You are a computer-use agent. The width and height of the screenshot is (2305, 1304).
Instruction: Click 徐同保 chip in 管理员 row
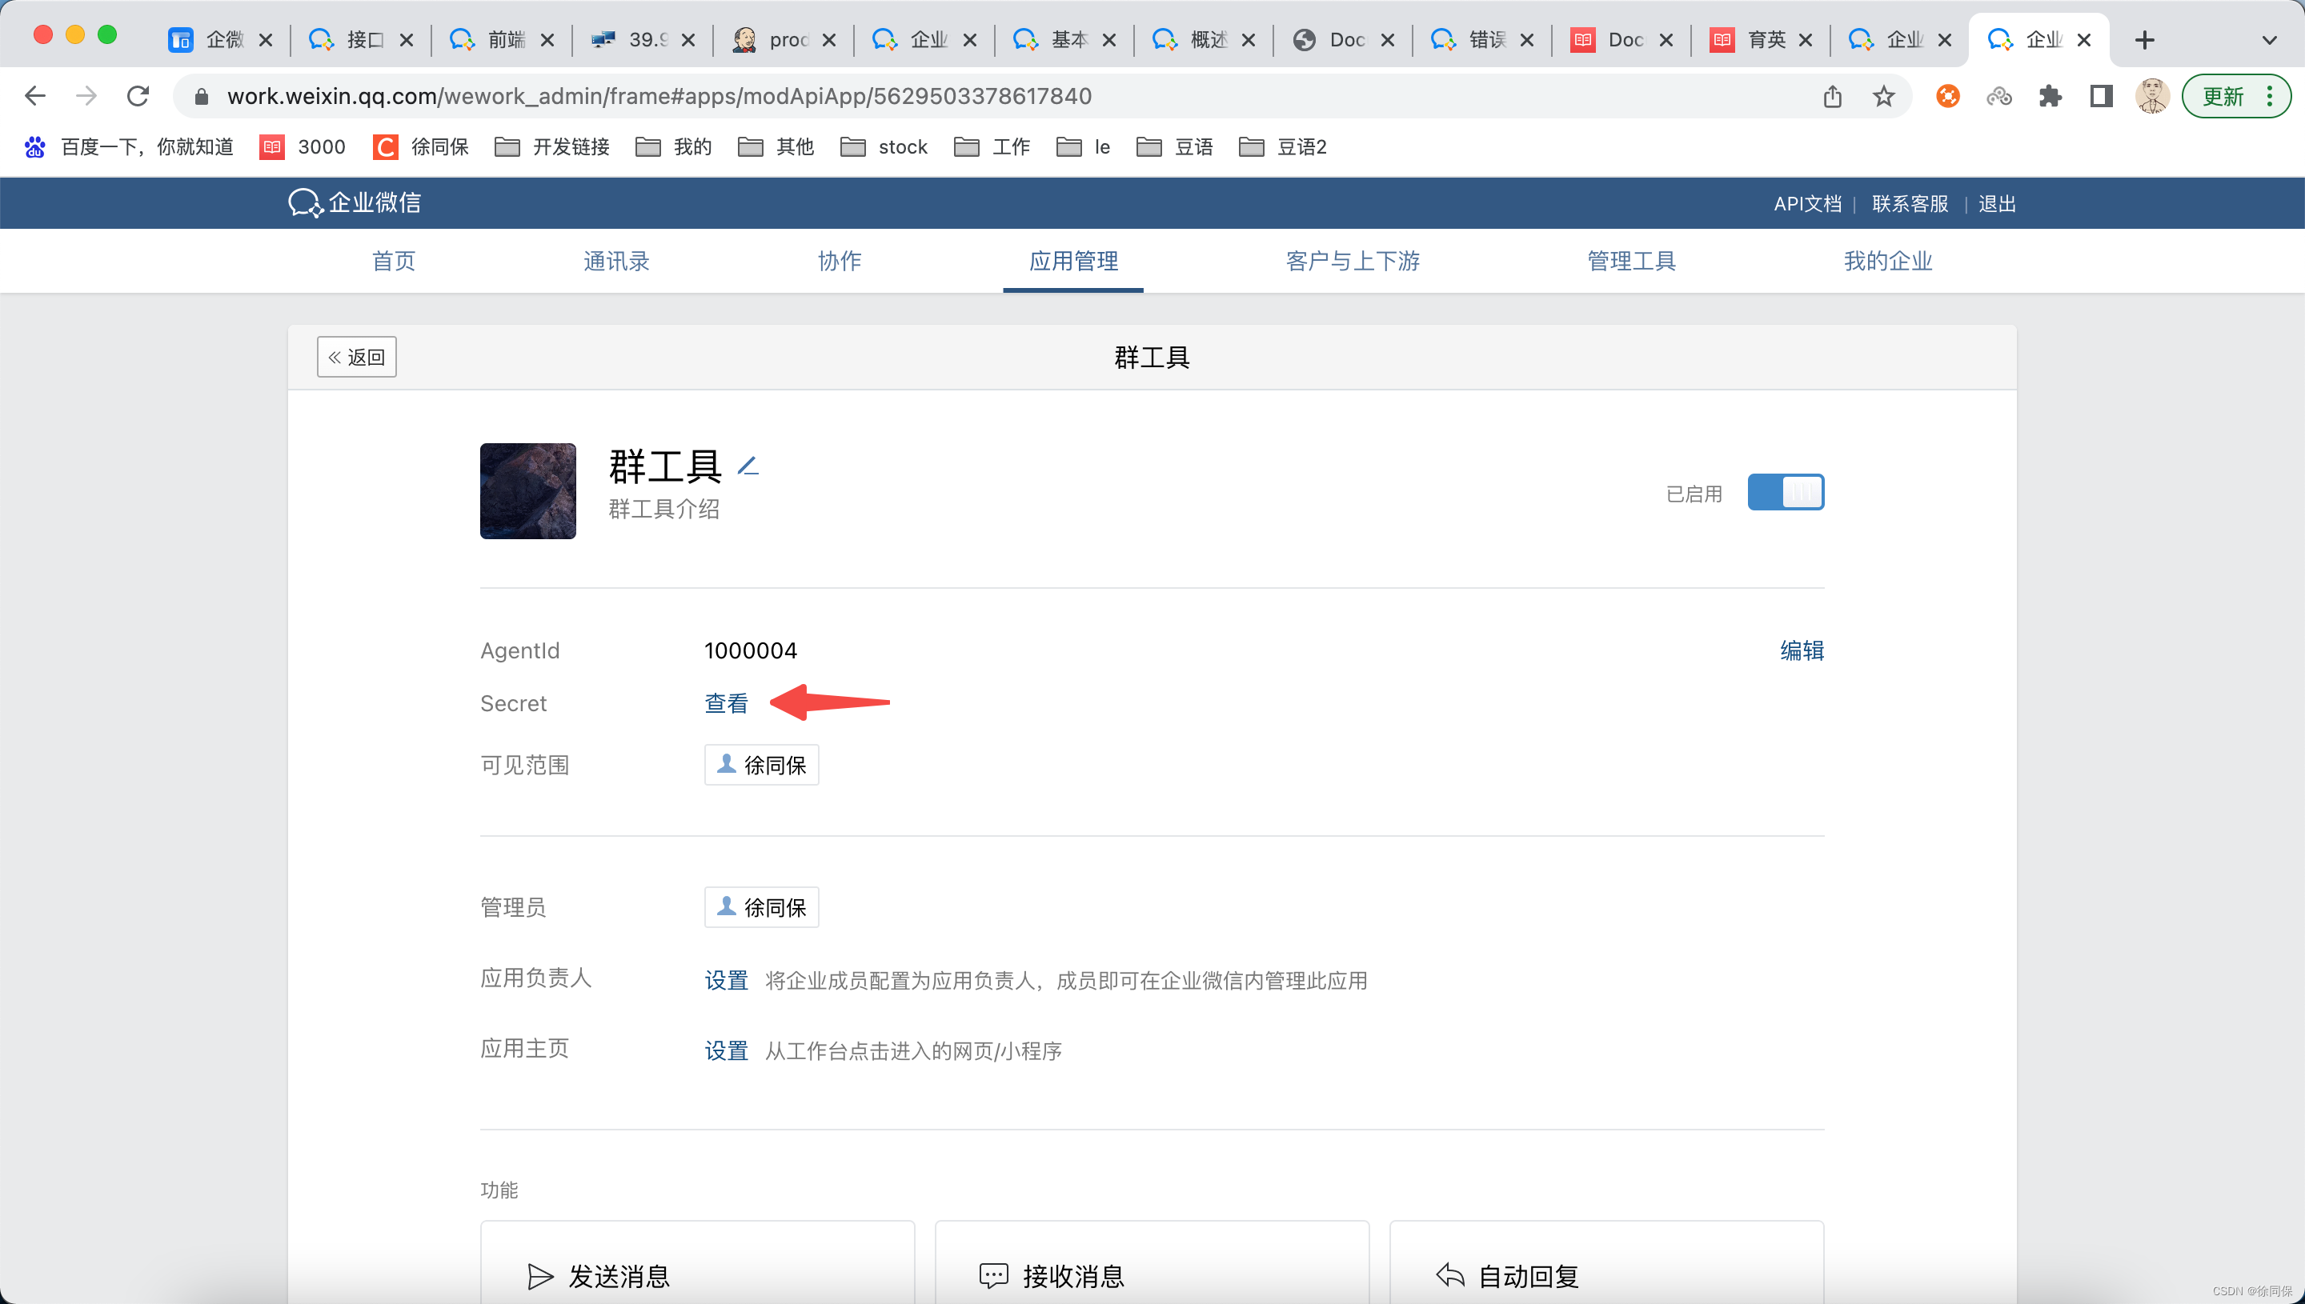point(761,907)
